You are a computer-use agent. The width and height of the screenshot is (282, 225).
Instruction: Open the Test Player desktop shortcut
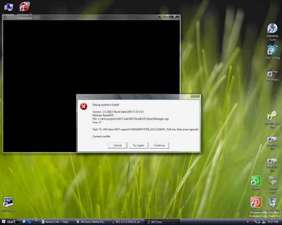pos(8,204)
